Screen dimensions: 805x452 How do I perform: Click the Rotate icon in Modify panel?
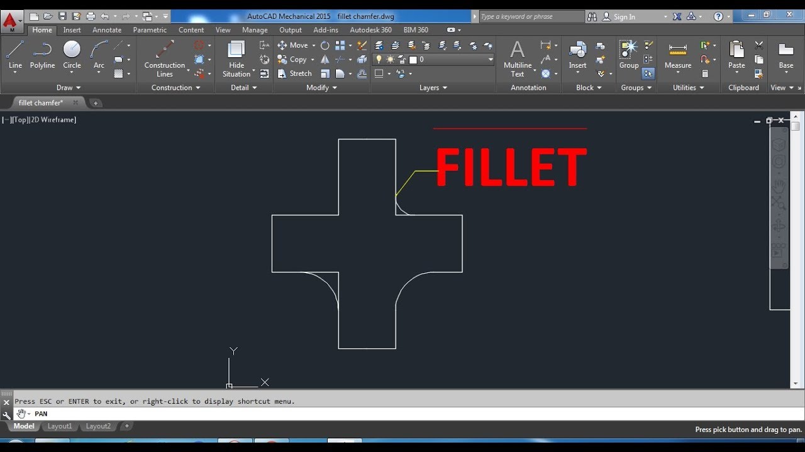(x=325, y=45)
